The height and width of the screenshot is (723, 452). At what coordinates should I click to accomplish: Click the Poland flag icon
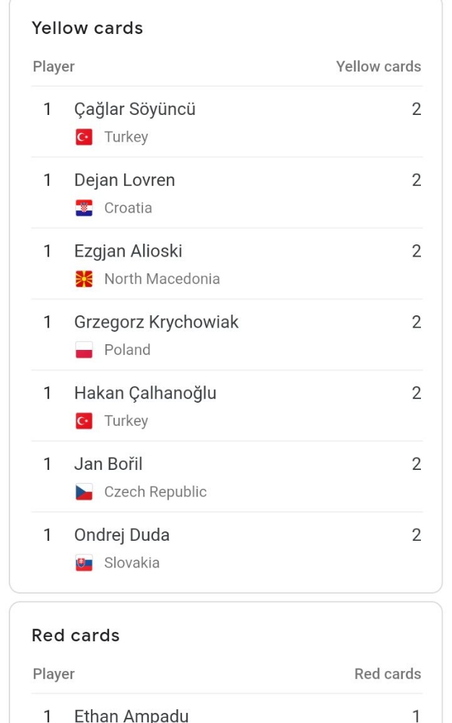click(84, 350)
